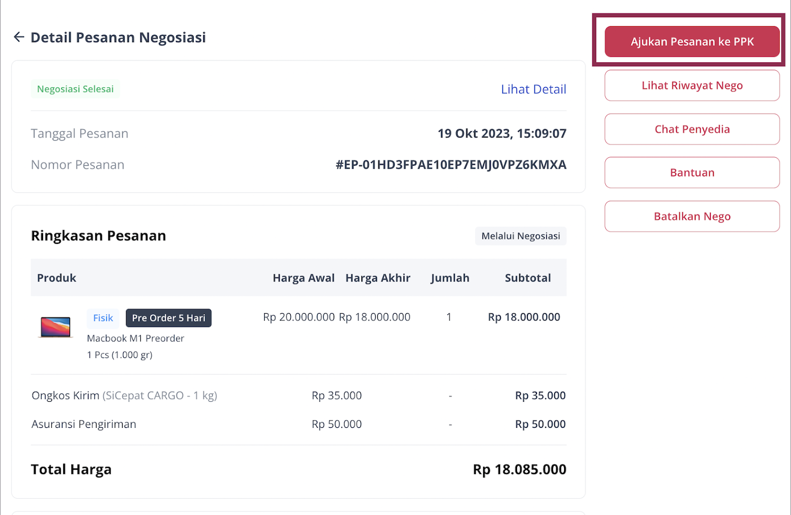Click the Ajukan Pesanan ke PPK button
The image size is (791, 515).
click(x=691, y=42)
